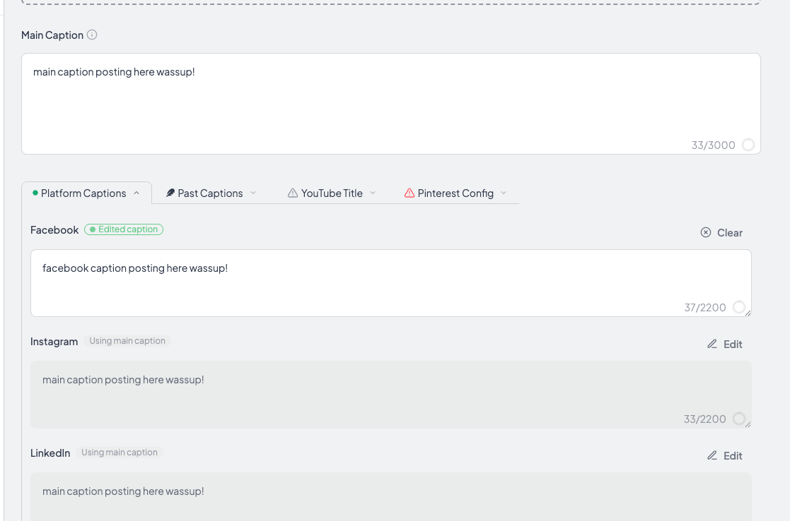
Task: Click the Facebook caption character progress ring
Action: (x=738, y=307)
